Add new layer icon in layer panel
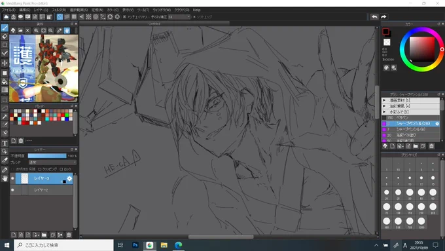Screen dimensions: 445x251 [14, 235]
